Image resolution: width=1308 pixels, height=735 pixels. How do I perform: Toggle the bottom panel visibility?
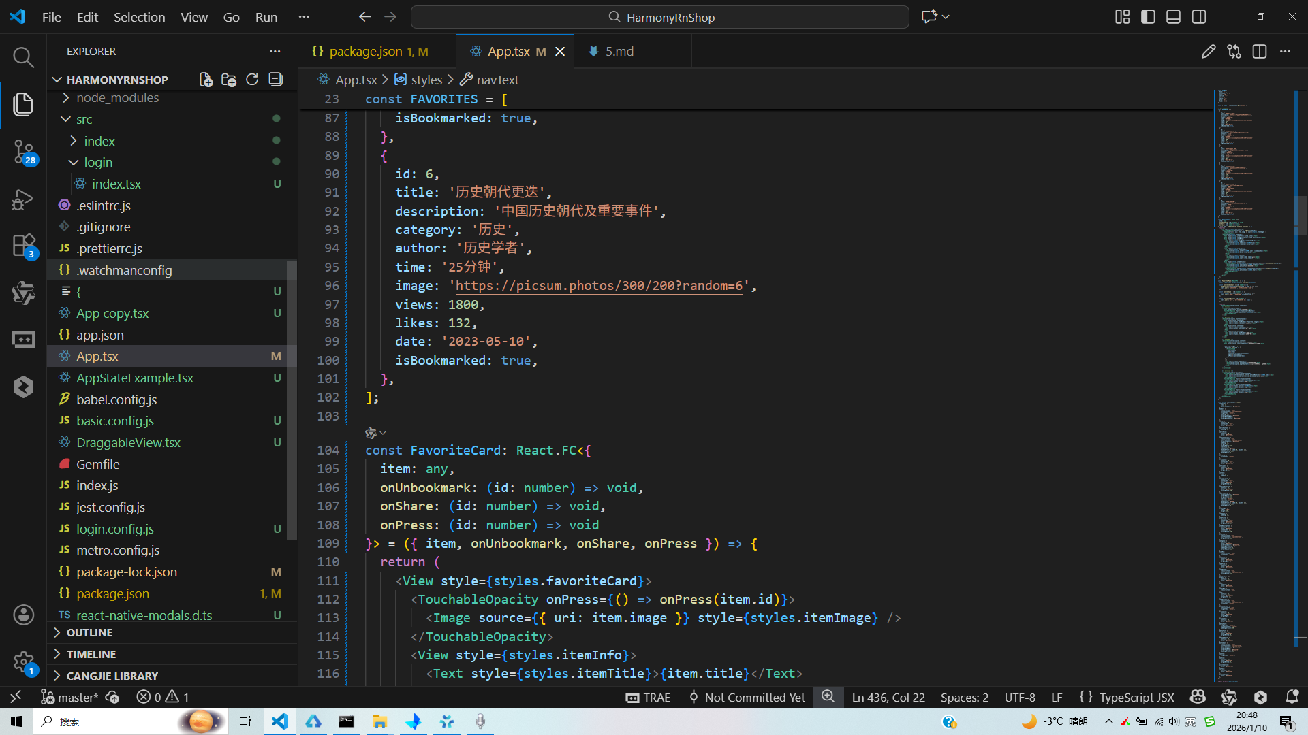(x=1173, y=17)
